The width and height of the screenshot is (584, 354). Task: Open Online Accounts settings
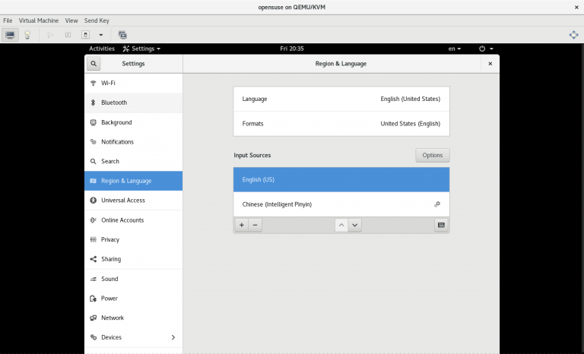[133, 220]
